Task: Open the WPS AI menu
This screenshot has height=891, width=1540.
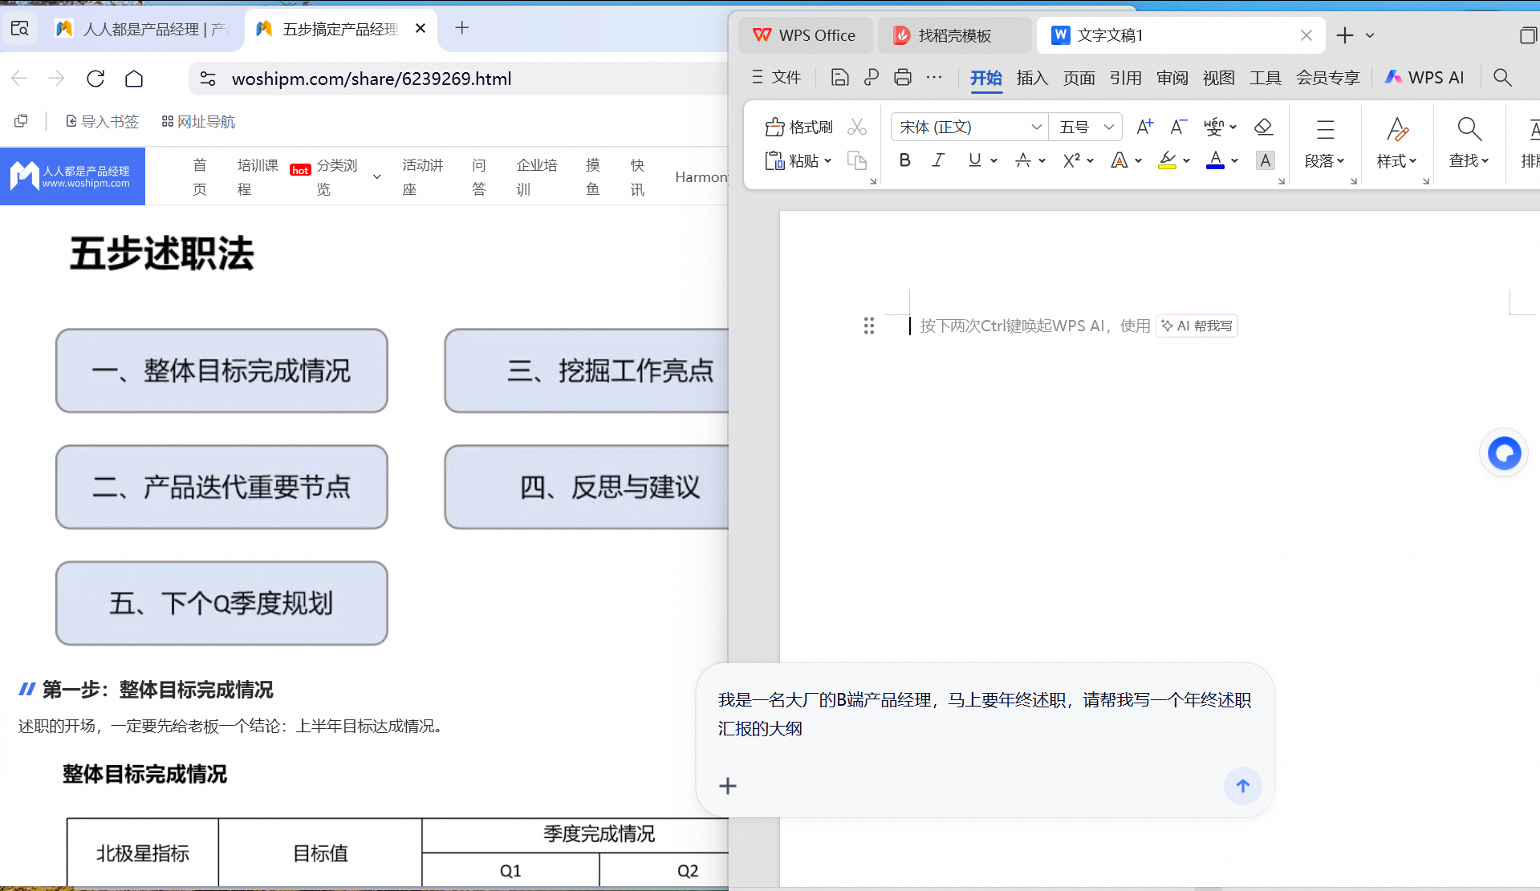Action: (1424, 77)
